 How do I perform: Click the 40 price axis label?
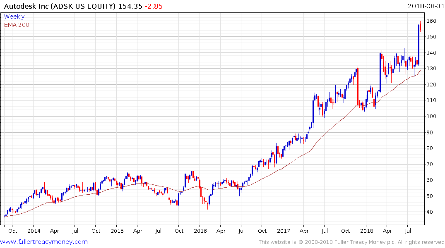430,212
